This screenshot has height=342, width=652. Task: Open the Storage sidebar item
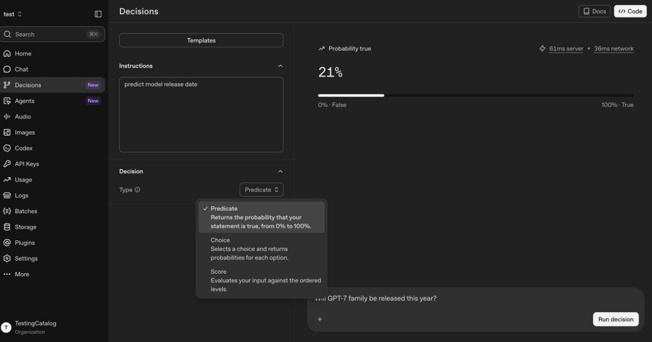(x=53, y=227)
